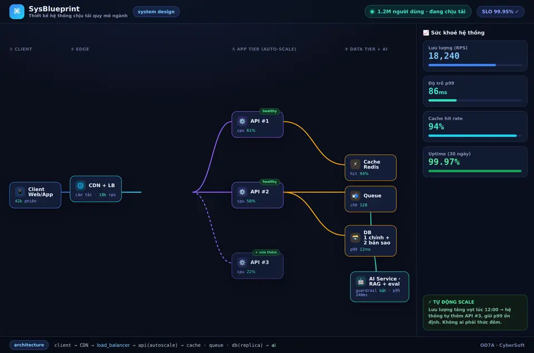
Task: Click the 'cân tải · 18k rps' text
Action: (x=95, y=195)
